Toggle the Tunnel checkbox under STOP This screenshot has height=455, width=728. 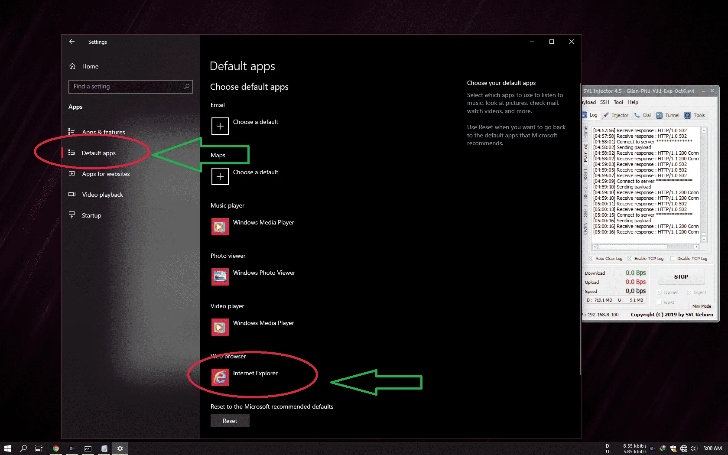659,292
